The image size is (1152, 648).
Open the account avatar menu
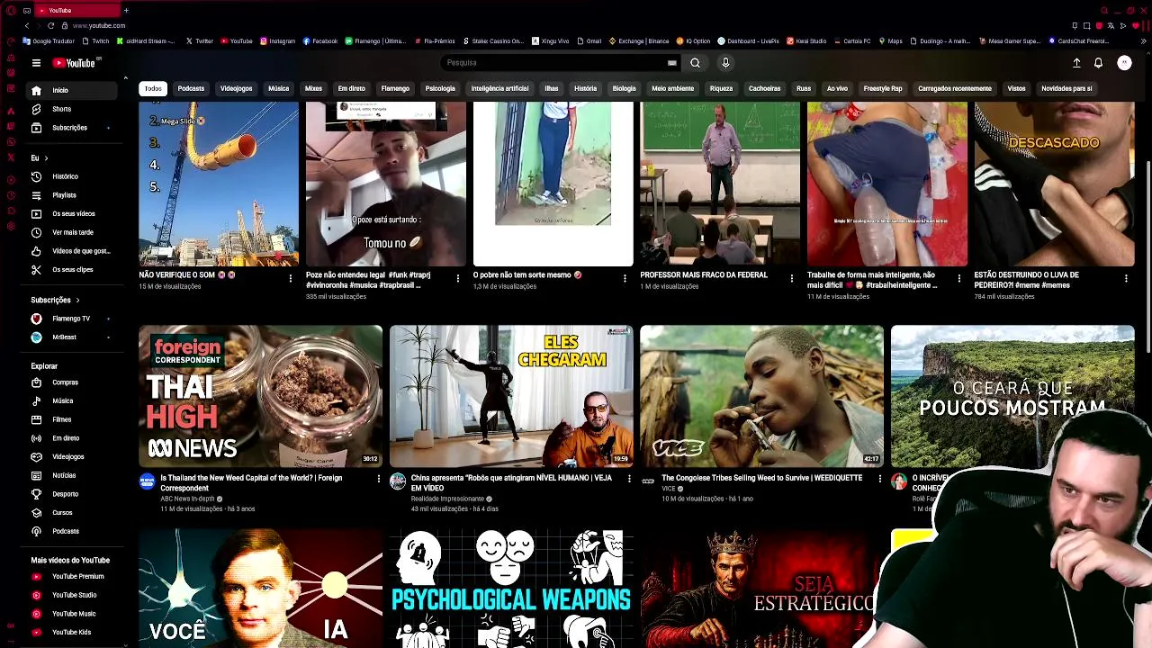click(x=1124, y=63)
